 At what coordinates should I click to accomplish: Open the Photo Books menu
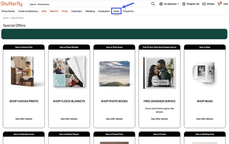tap(8, 11)
